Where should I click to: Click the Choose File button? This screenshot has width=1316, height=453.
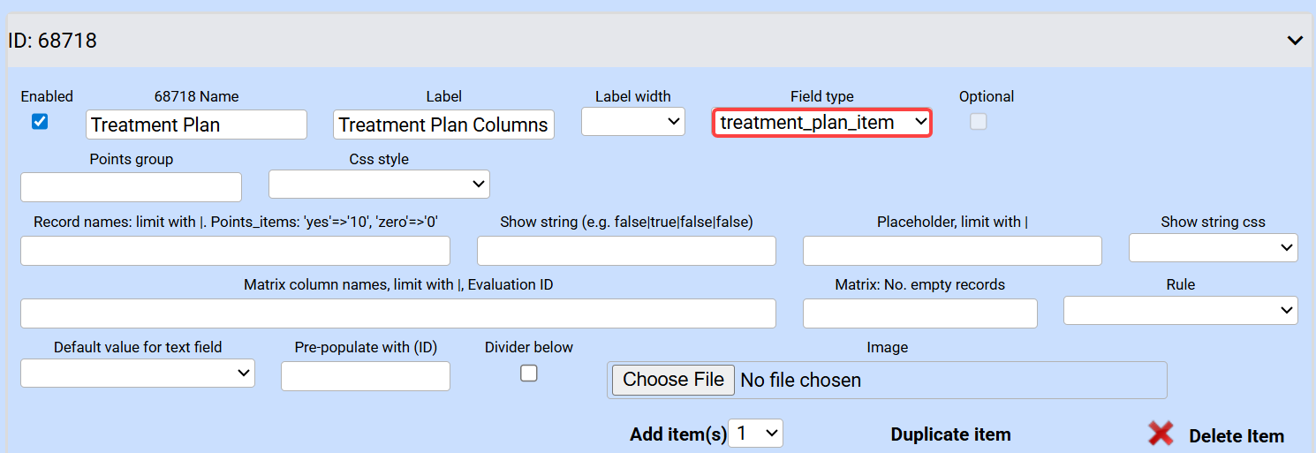[x=673, y=380]
